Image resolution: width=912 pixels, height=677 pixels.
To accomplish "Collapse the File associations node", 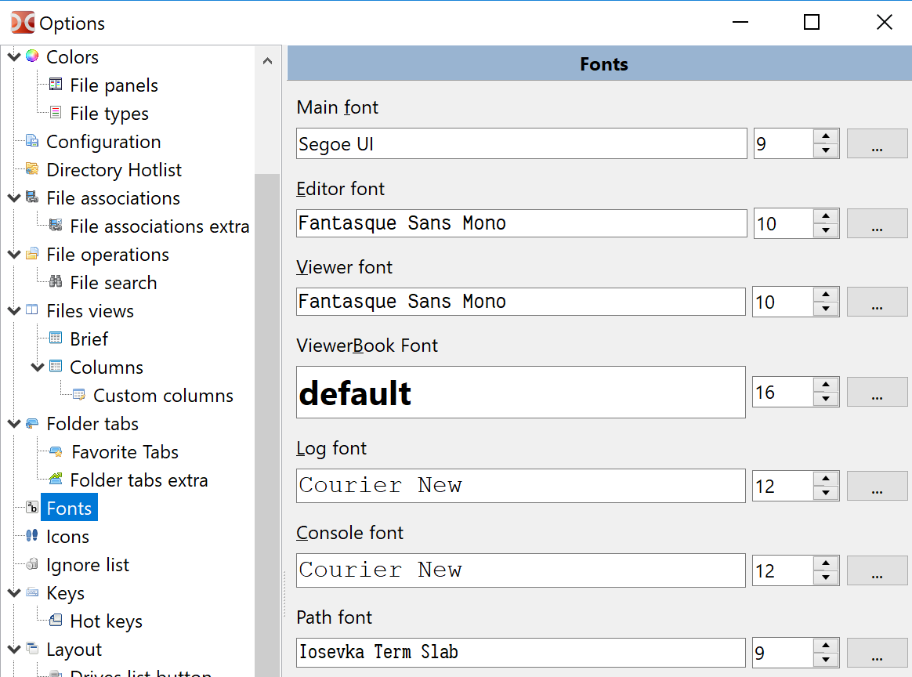I will pos(13,197).
